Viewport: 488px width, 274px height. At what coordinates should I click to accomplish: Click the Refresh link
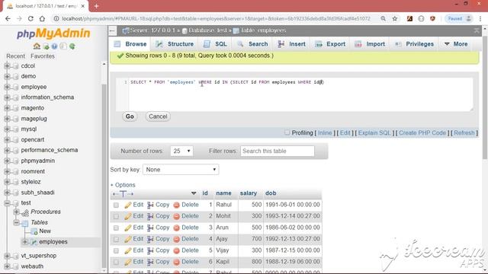pos(464,132)
